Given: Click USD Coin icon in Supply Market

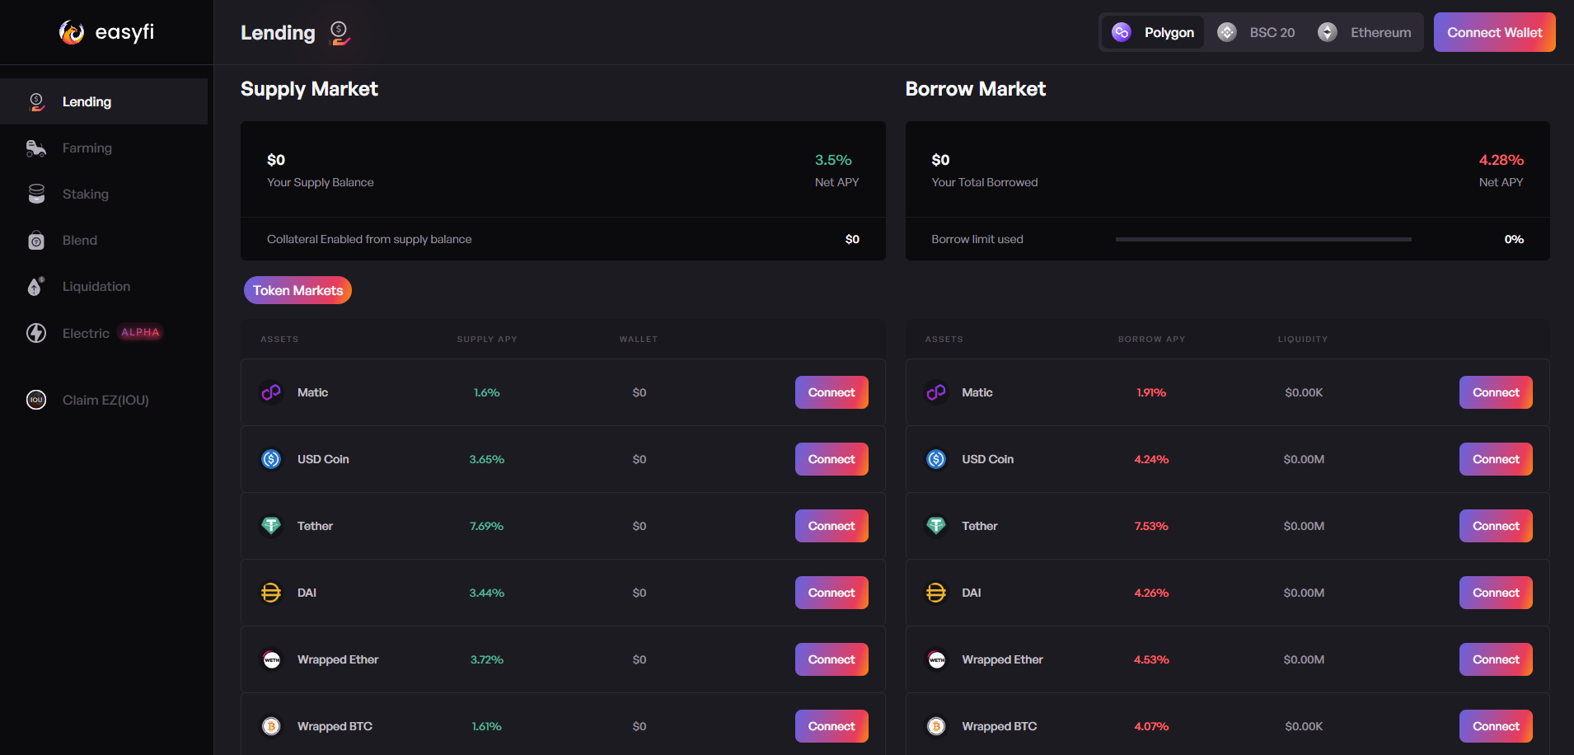Looking at the screenshot, I should click(x=271, y=459).
